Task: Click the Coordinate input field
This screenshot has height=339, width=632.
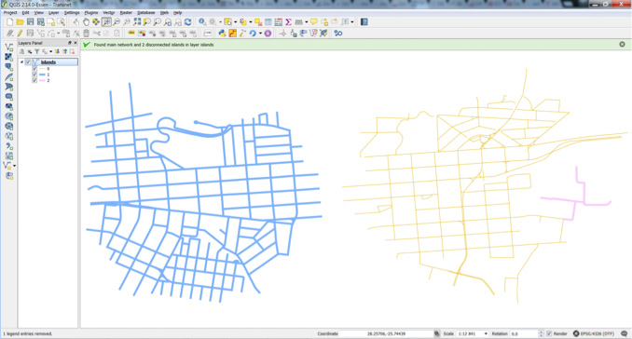Action: pyautogui.click(x=386, y=333)
